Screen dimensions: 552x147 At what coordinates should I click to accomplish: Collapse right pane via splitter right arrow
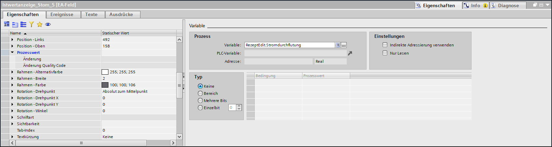pyautogui.click(x=183, y=89)
